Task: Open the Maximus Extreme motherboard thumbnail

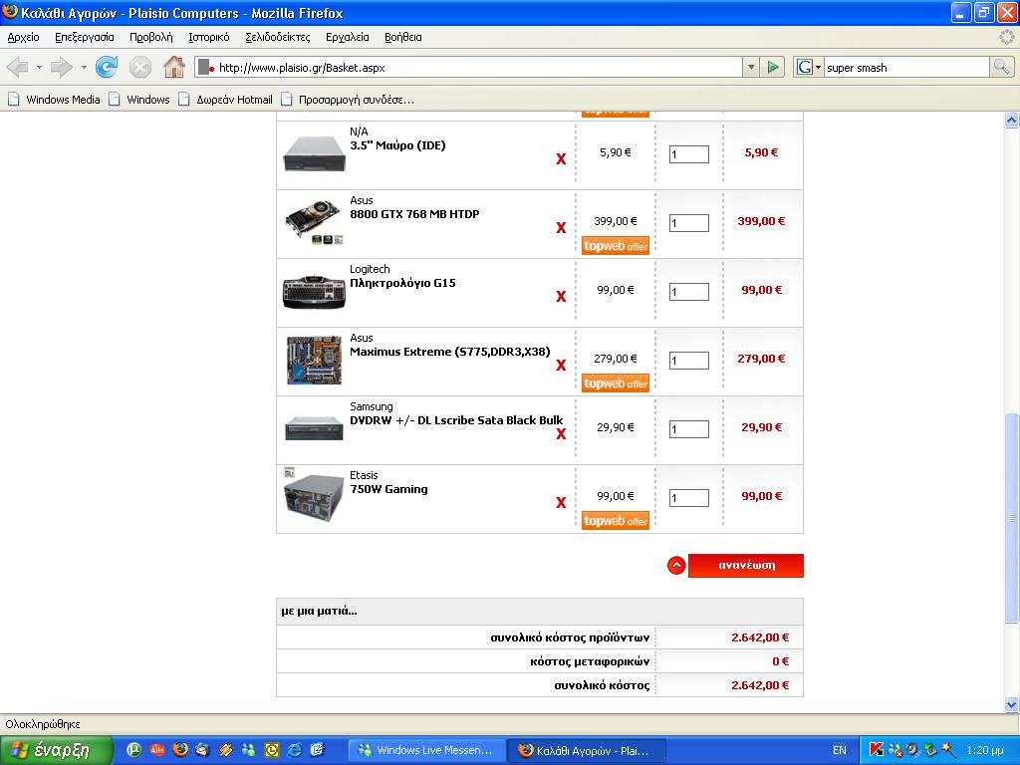Action: pyautogui.click(x=314, y=360)
